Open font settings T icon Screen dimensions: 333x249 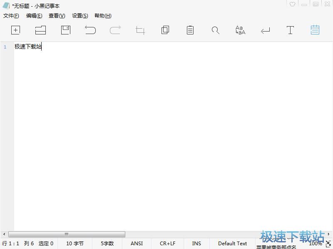point(290,30)
